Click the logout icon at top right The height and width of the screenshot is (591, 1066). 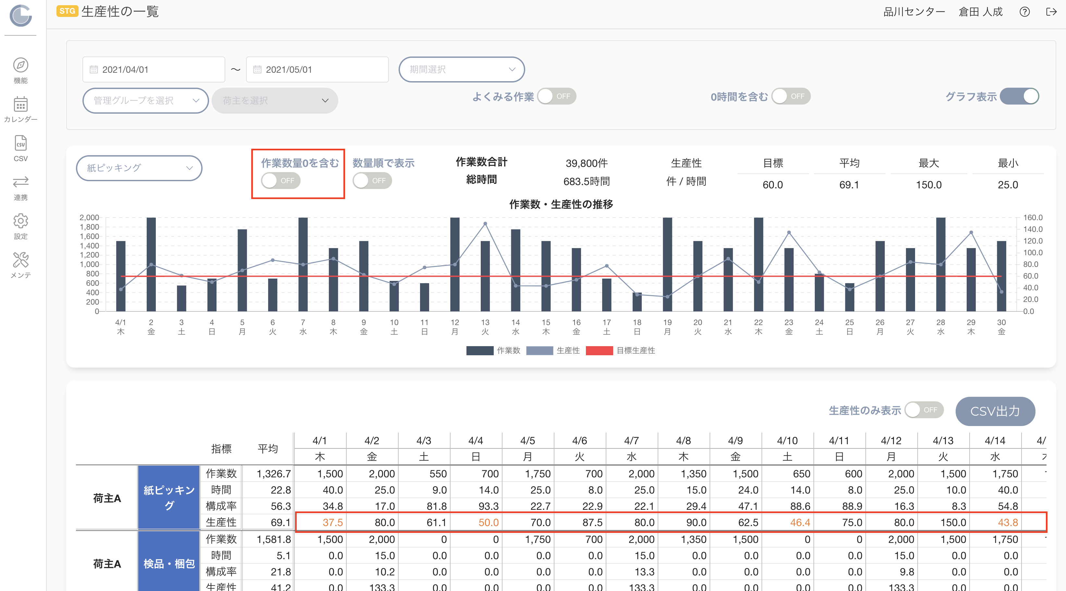click(x=1051, y=12)
